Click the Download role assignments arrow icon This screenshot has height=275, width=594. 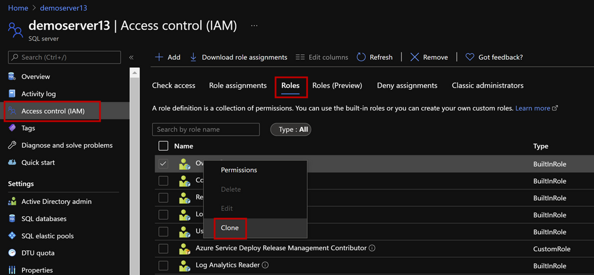click(193, 57)
